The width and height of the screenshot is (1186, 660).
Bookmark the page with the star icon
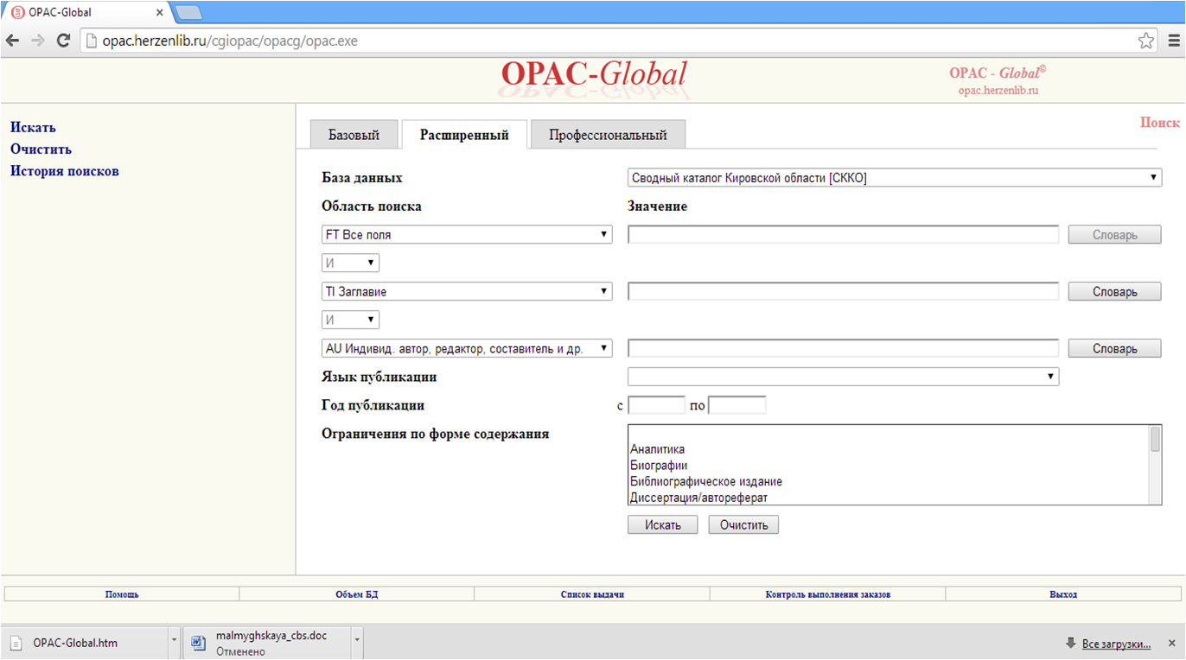(x=1145, y=41)
